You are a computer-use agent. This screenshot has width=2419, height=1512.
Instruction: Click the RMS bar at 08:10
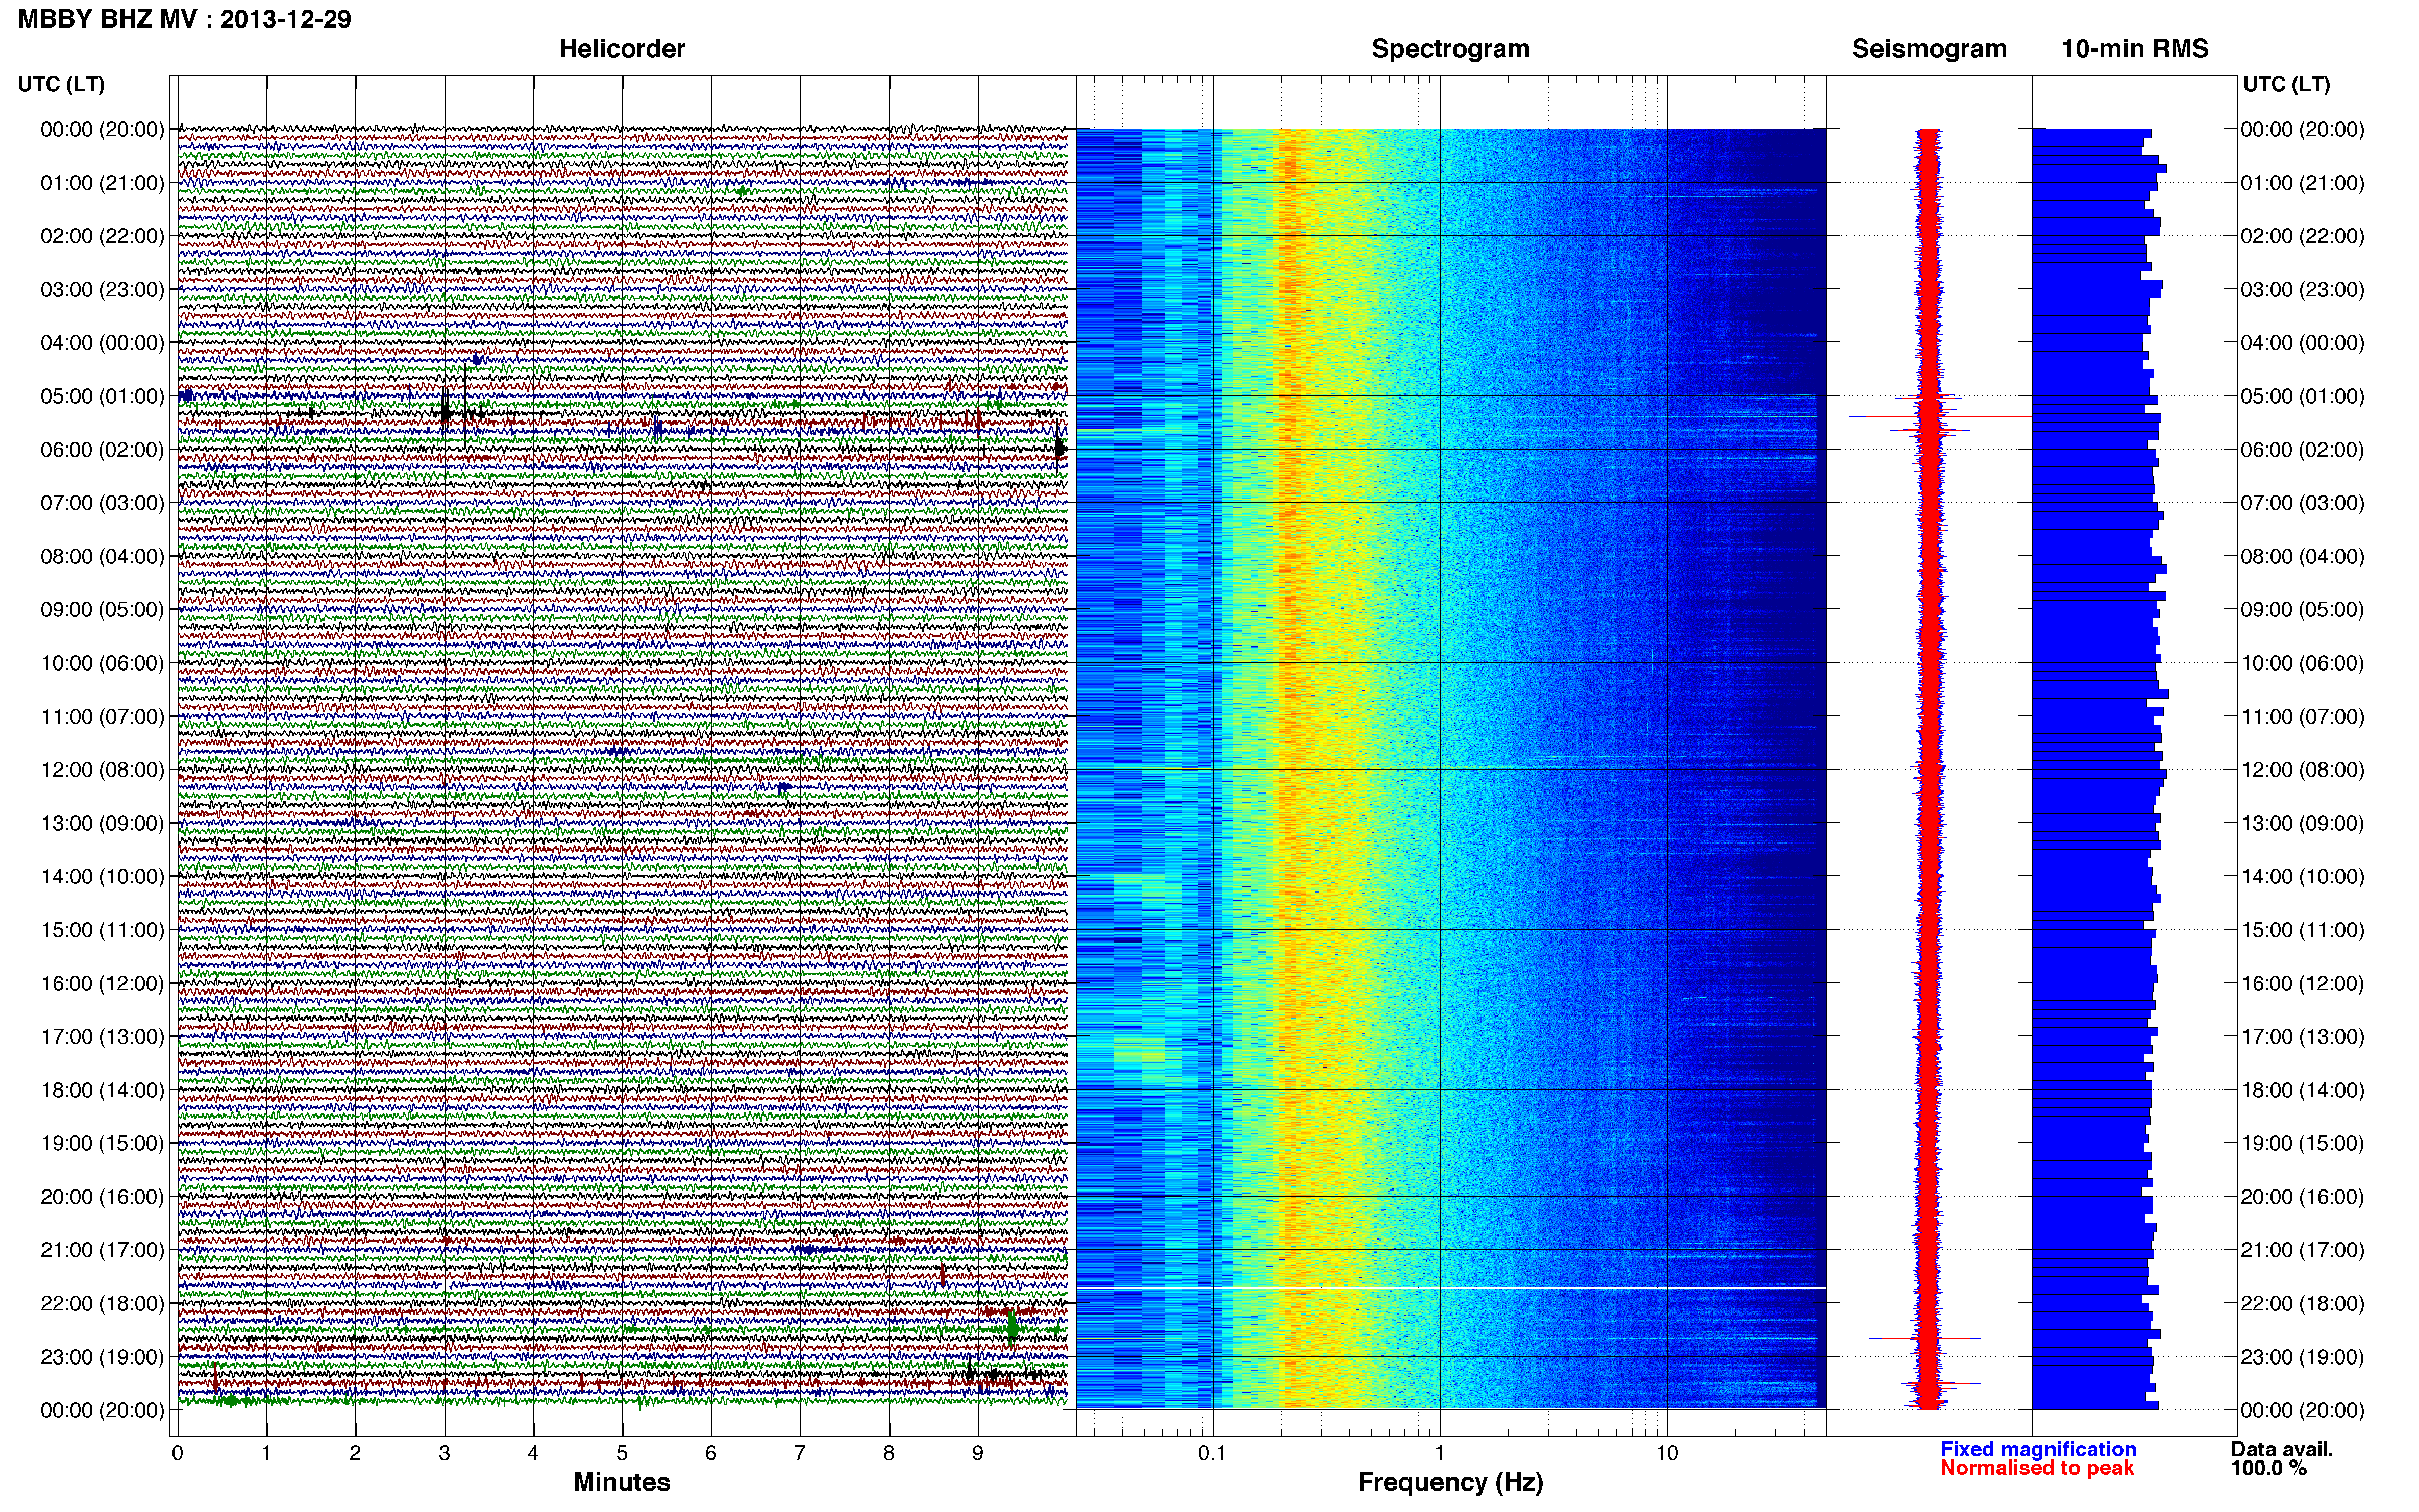(2099, 569)
